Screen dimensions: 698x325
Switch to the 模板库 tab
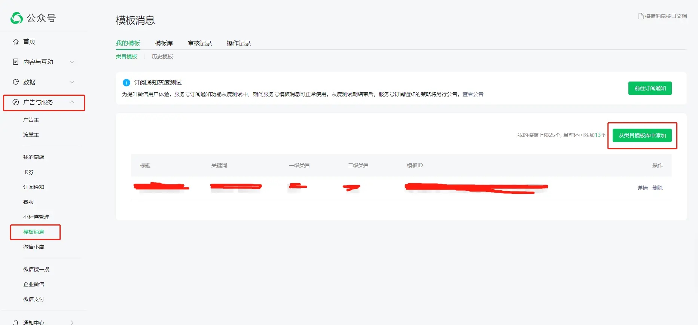tap(164, 43)
